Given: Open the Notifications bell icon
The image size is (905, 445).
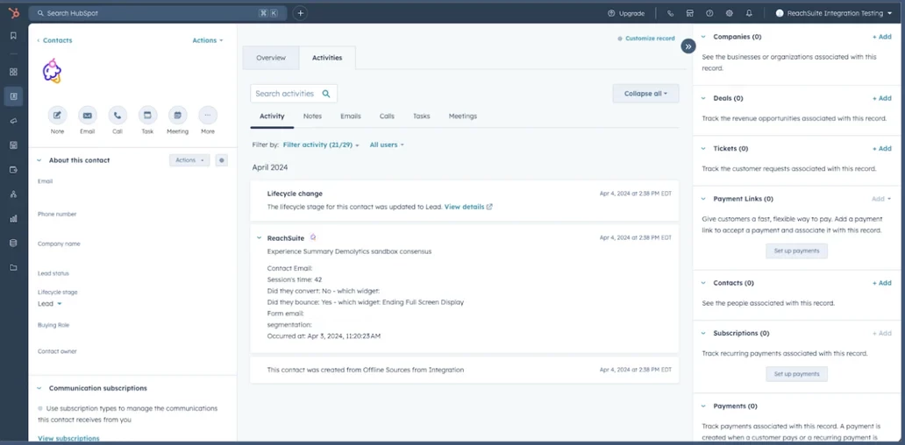Looking at the screenshot, I should coord(749,13).
